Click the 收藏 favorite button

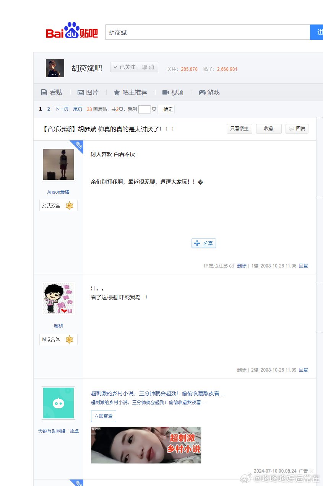pos(269,129)
